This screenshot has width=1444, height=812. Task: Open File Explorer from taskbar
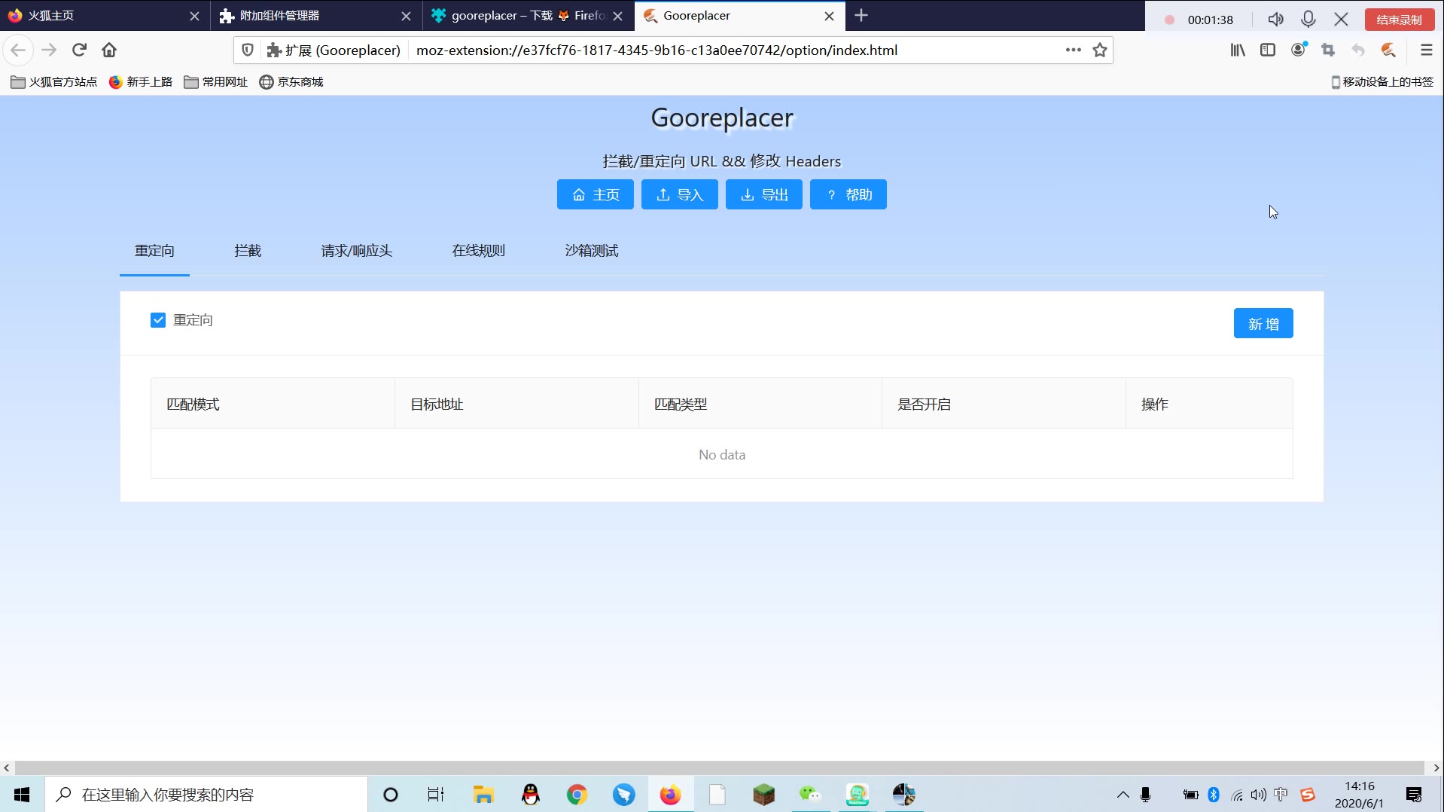coord(483,795)
